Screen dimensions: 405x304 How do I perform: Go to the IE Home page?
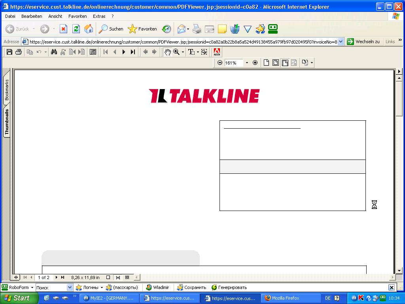[x=89, y=28]
